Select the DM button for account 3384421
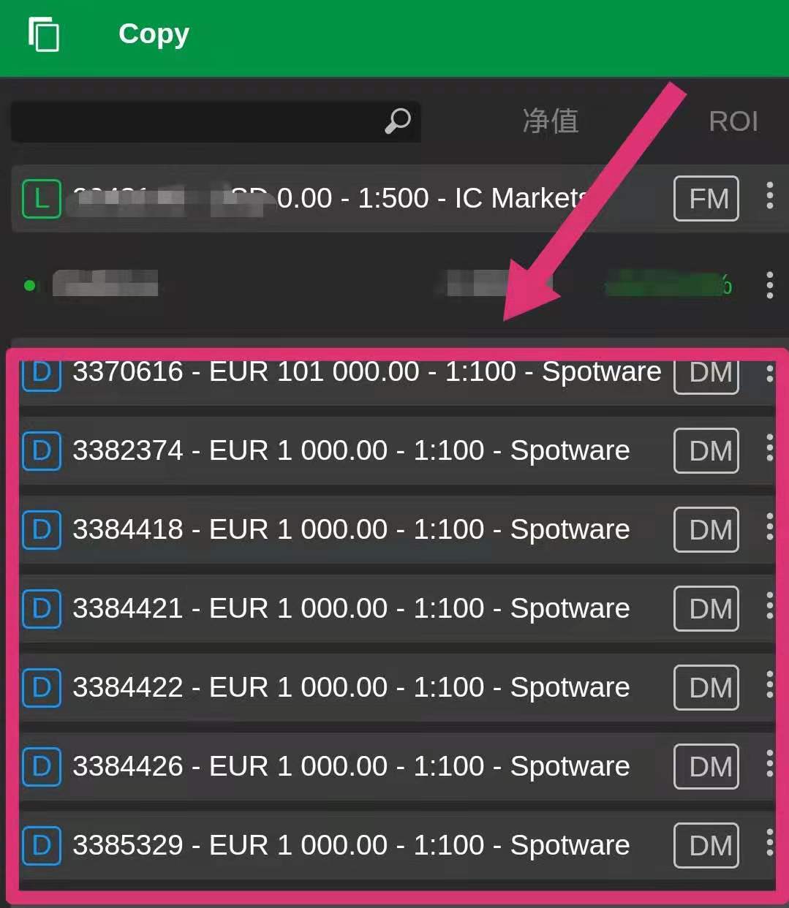The height and width of the screenshot is (908, 789). click(706, 609)
